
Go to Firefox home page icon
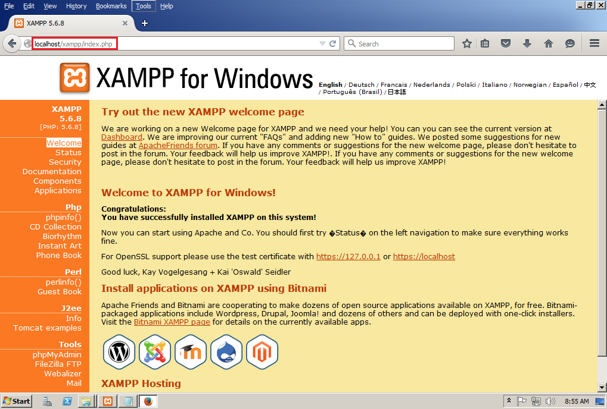(549, 43)
